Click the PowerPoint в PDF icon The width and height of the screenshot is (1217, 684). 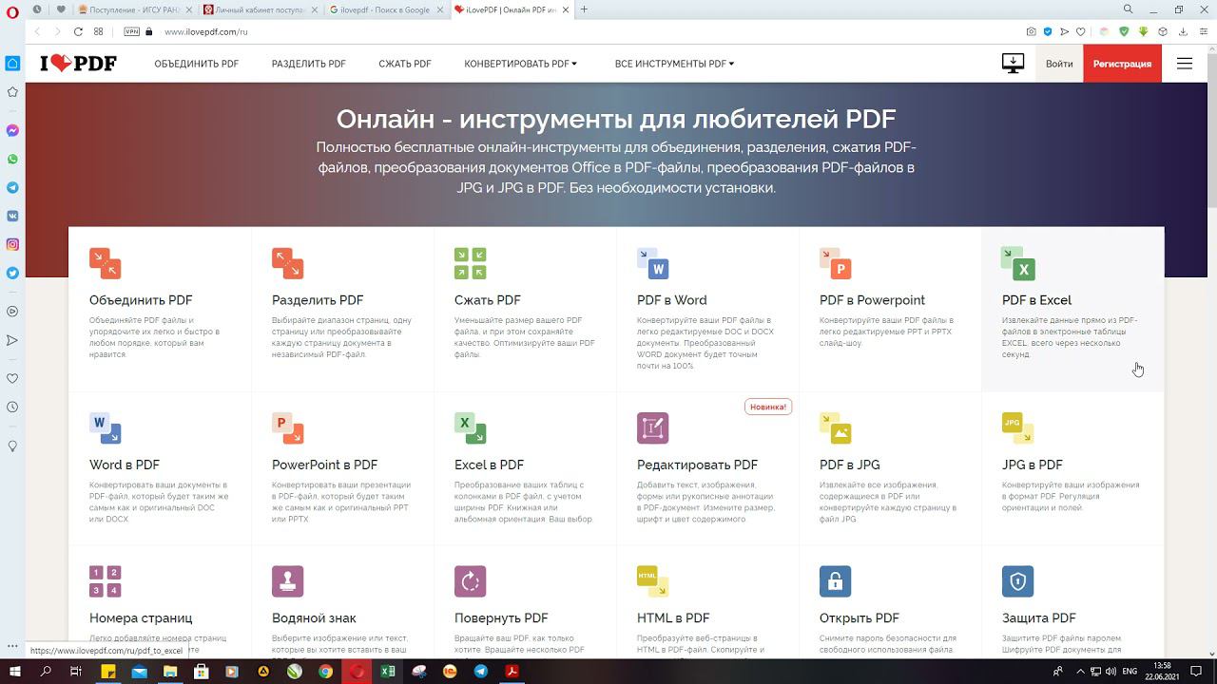[287, 427]
